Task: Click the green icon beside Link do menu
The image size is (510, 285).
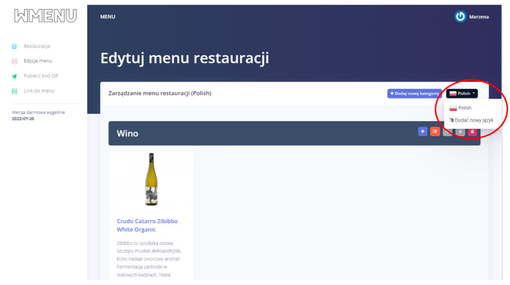Action: coord(14,91)
